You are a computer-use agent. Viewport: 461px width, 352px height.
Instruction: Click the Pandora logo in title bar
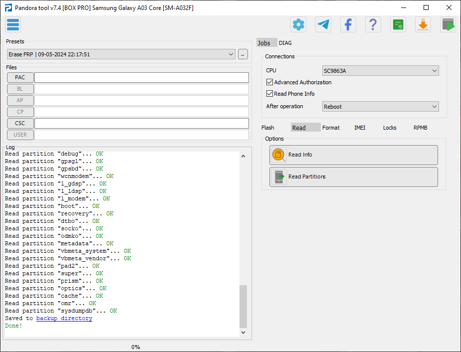point(8,7)
